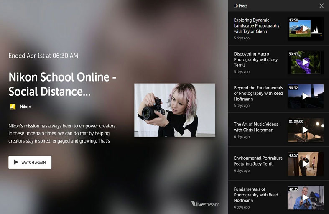Open Discovering Macro Photography with Joey Terrill title

tap(256, 59)
